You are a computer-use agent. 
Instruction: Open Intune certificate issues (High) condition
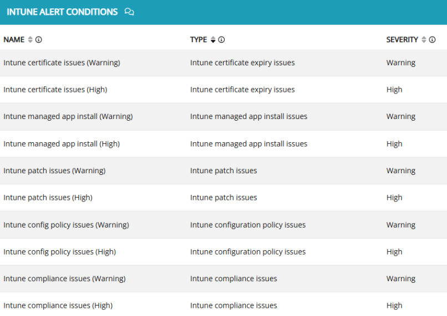[x=55, y=90]
